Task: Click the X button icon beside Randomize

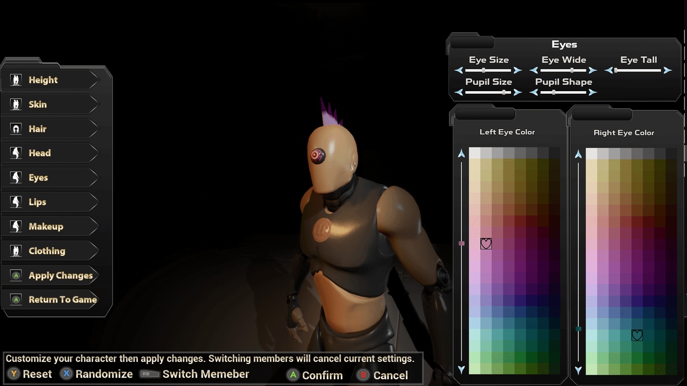Action: tap(66, 374)
